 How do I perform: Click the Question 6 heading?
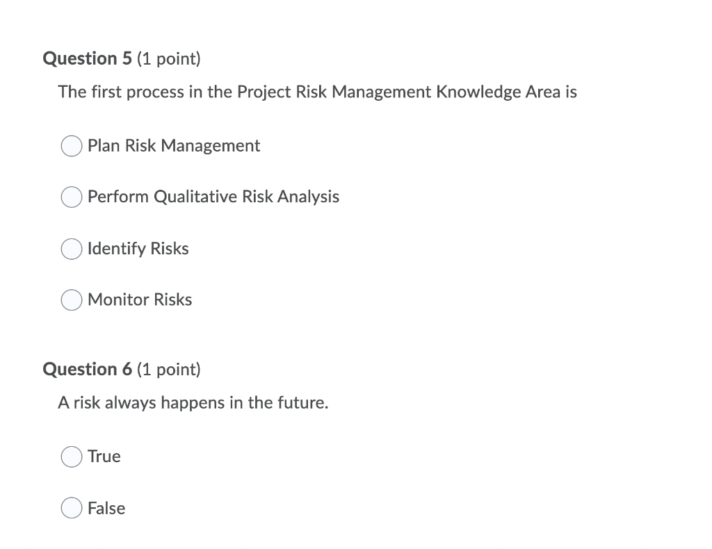[86, 369]
